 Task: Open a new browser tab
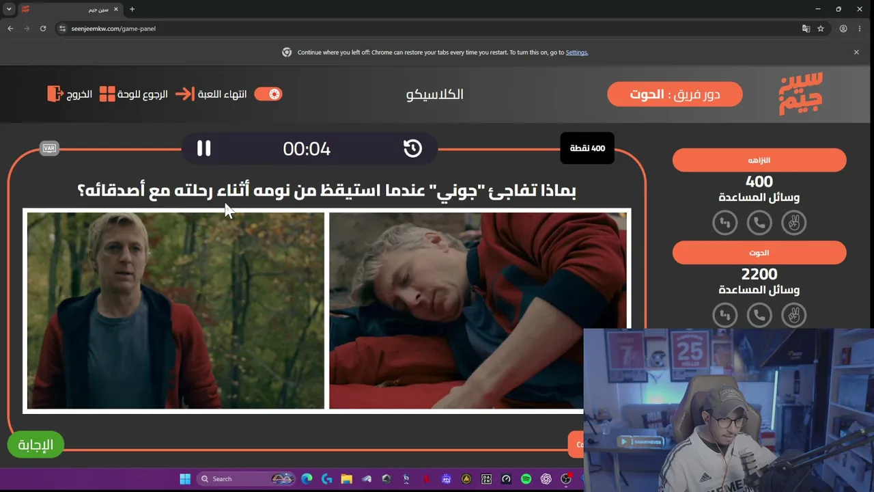pyautogui.click(x=132, y=10)
